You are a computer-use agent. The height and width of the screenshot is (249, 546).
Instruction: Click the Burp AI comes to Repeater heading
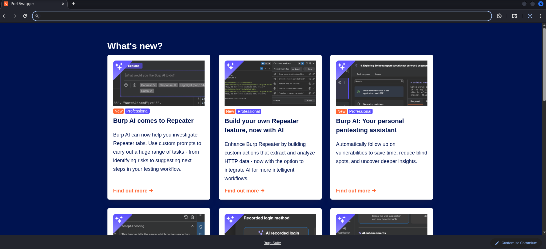(153, 121)
